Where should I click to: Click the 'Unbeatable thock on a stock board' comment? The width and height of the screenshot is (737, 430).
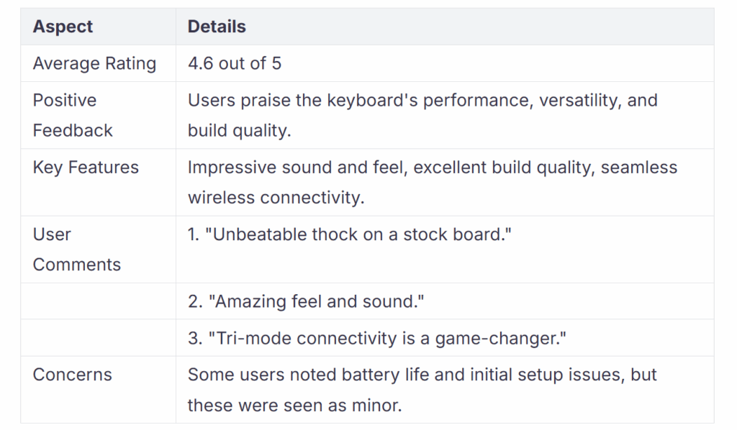coord(350,234)
